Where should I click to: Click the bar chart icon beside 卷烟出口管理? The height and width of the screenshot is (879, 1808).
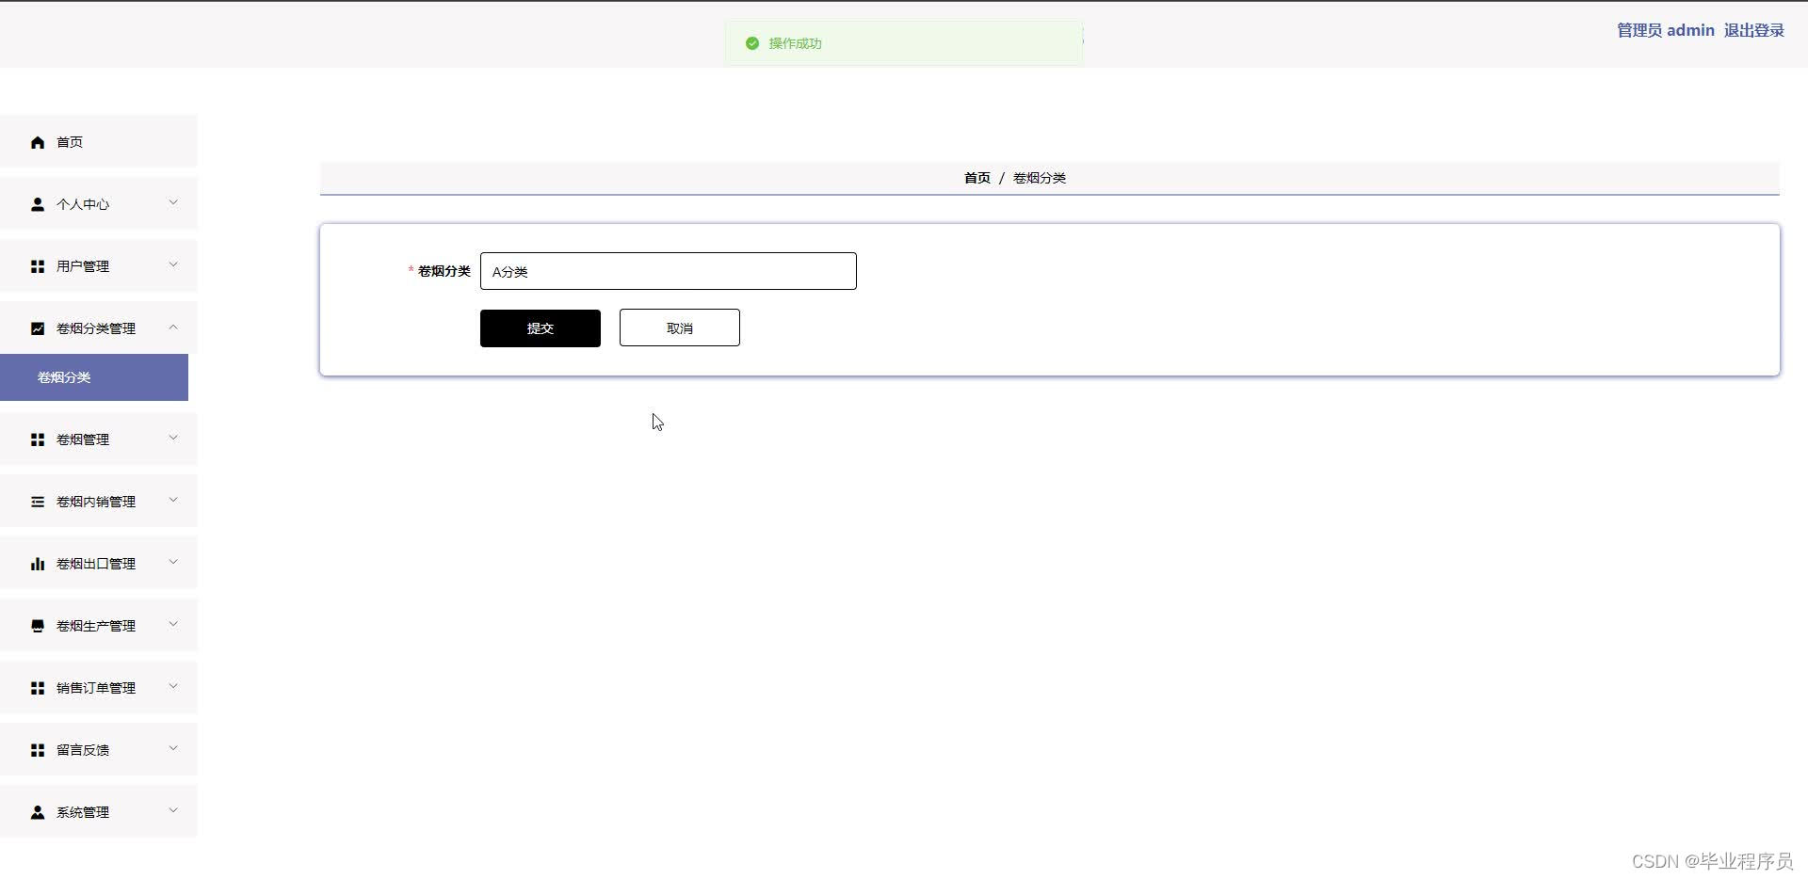click(x=38, y=564)
